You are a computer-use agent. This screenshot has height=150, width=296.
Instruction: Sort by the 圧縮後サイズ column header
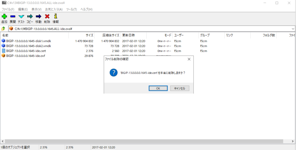pos(108,35)
